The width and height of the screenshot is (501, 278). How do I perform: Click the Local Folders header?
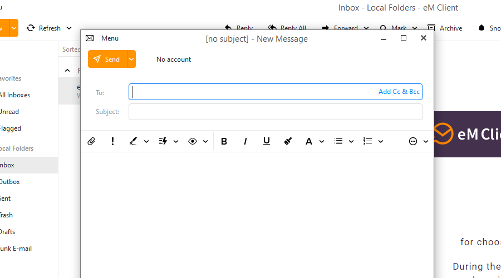[17, 148]
